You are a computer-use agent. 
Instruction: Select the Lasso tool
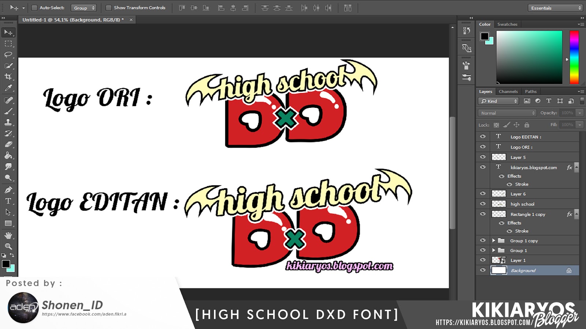point(8,54)
